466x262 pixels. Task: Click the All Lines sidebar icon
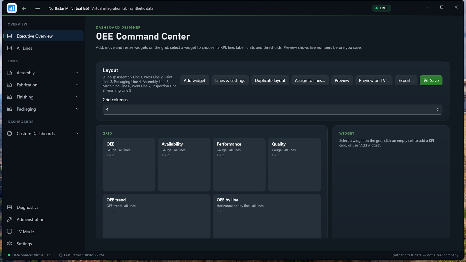(10, 48)
